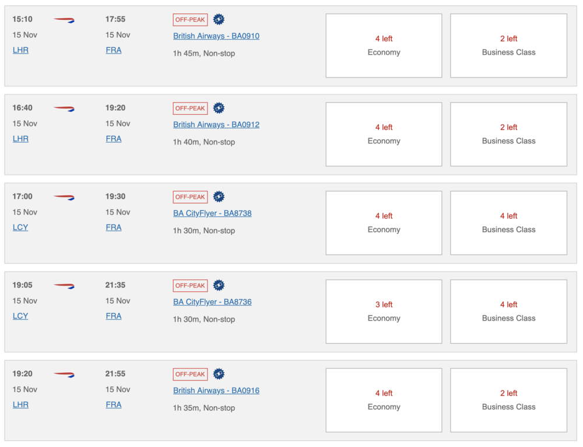Click the LHR airport link on the 15:10 flight
The width and height of the screenshot is (583, 447).
coord(20,50)
